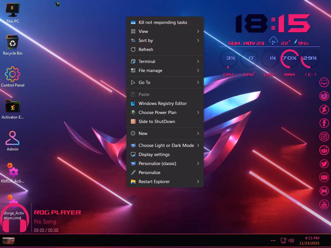Open Display settings from the menu
This screenshot has width=331, height=248.
tap(154, 154)
